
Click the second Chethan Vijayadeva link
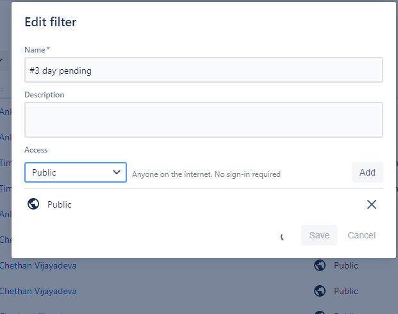(x=38, y=291)
